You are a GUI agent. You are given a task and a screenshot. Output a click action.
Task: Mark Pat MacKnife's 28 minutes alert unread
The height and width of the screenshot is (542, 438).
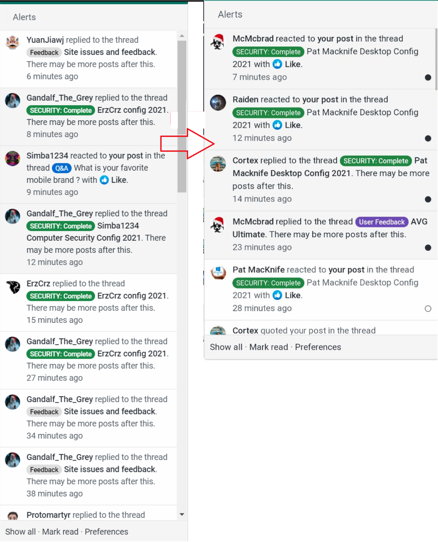coord(428,309)
